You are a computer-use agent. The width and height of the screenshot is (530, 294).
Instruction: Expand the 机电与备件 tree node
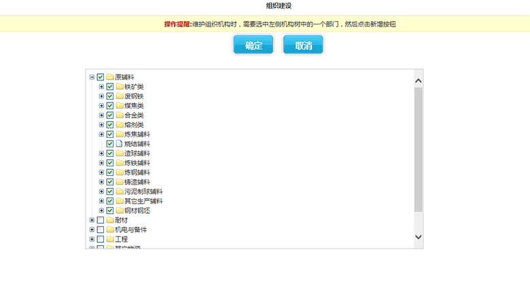[x=92, y=229]
